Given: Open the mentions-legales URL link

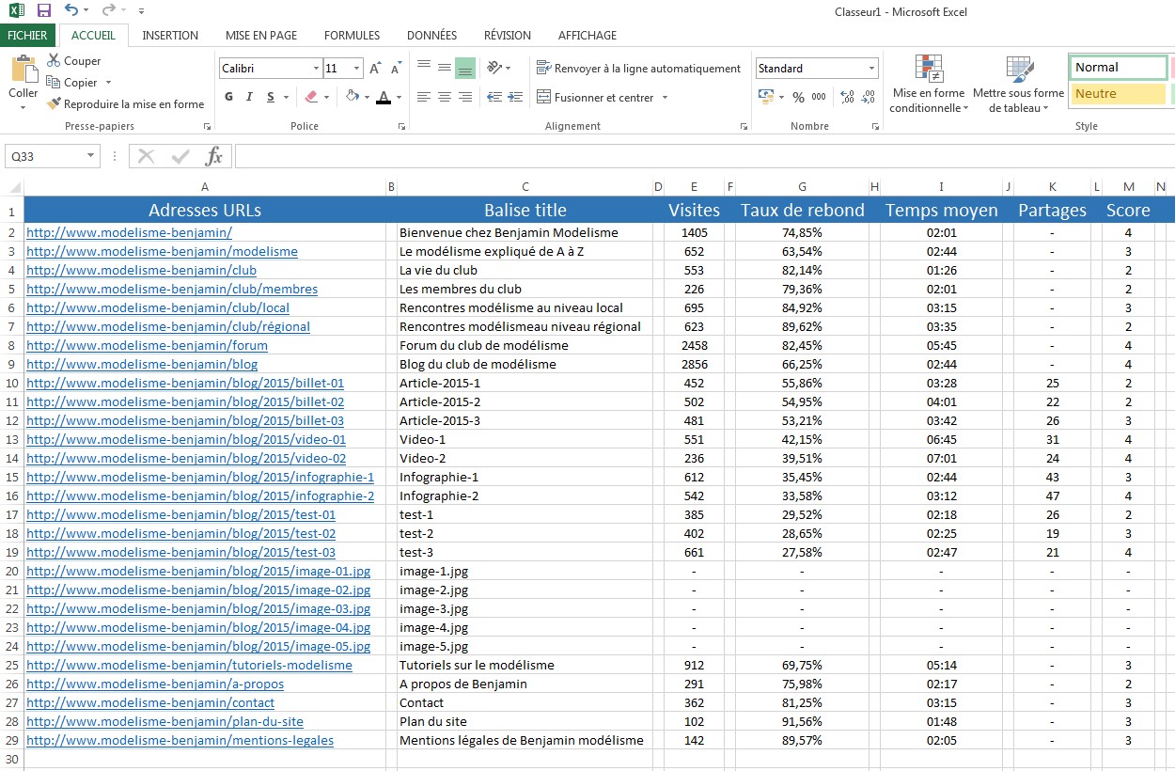Looking at the screenshot, I should point(180,740).
